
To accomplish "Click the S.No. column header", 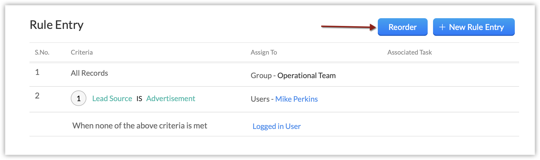I will tap(42, 52).
